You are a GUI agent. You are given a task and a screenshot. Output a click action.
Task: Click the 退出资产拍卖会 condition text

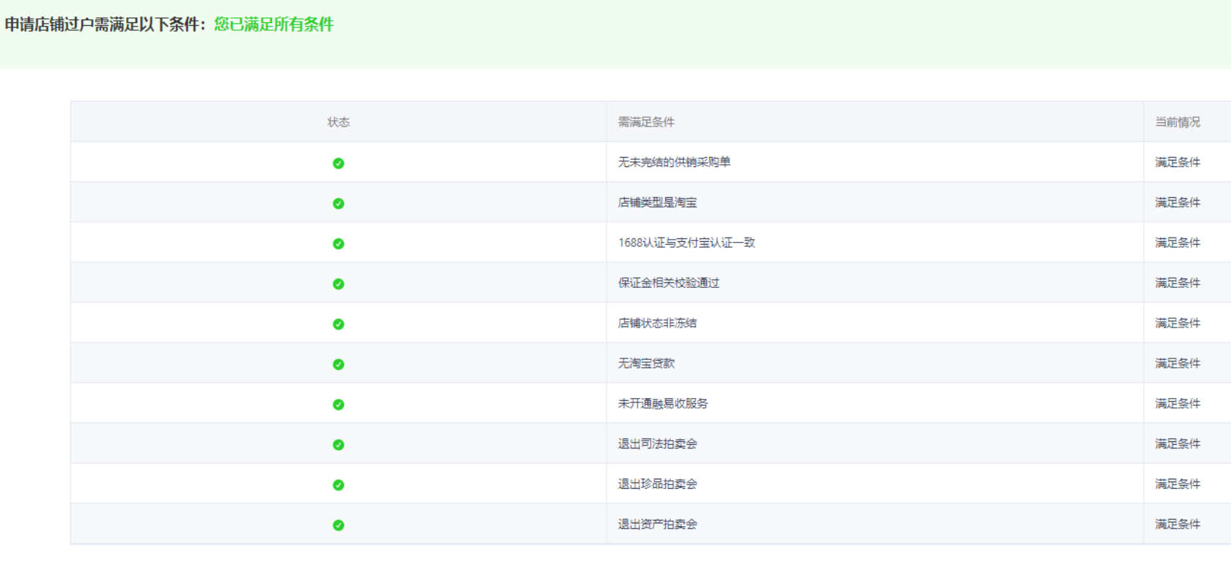coord(657,525)
